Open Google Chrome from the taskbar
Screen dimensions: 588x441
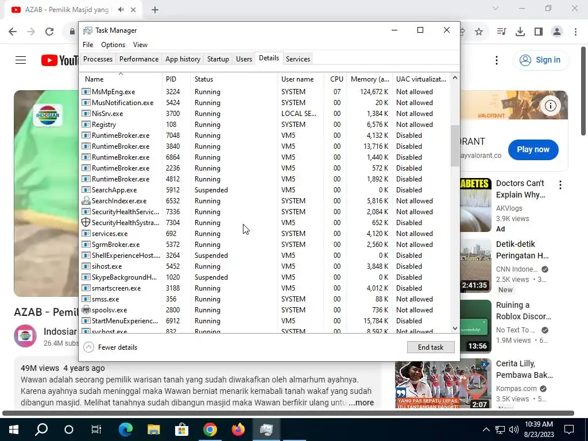(x=210, y=430)
